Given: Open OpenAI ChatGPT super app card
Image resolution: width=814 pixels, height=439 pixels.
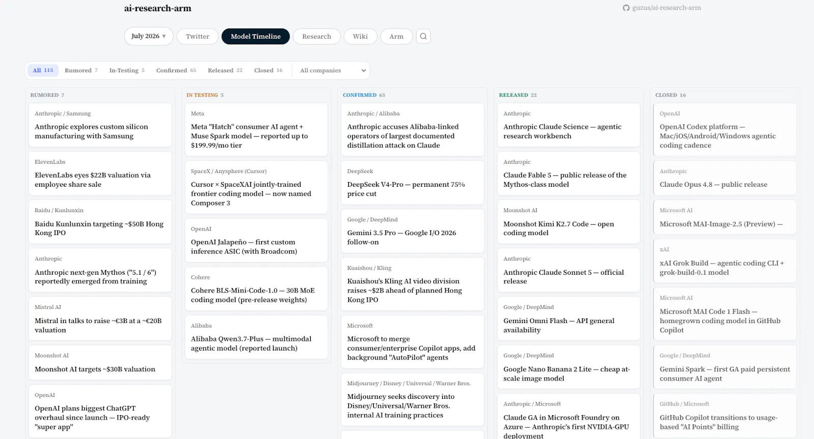Looking at the screenshot, I should 100,411.
